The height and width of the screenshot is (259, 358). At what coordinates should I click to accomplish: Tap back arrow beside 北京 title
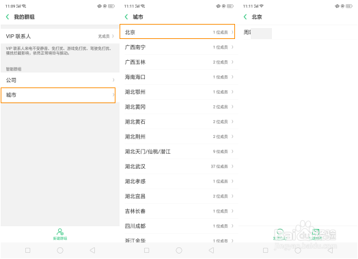(x=245, y=17)
